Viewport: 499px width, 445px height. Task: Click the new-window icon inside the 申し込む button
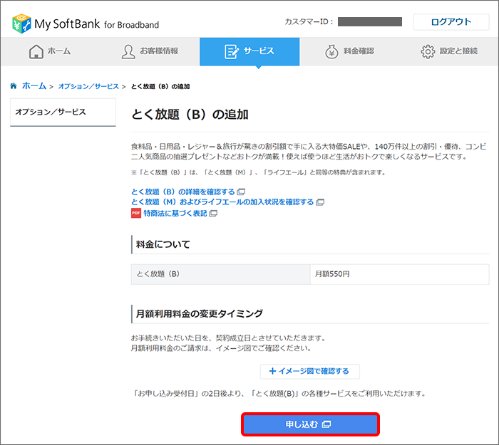326,424
